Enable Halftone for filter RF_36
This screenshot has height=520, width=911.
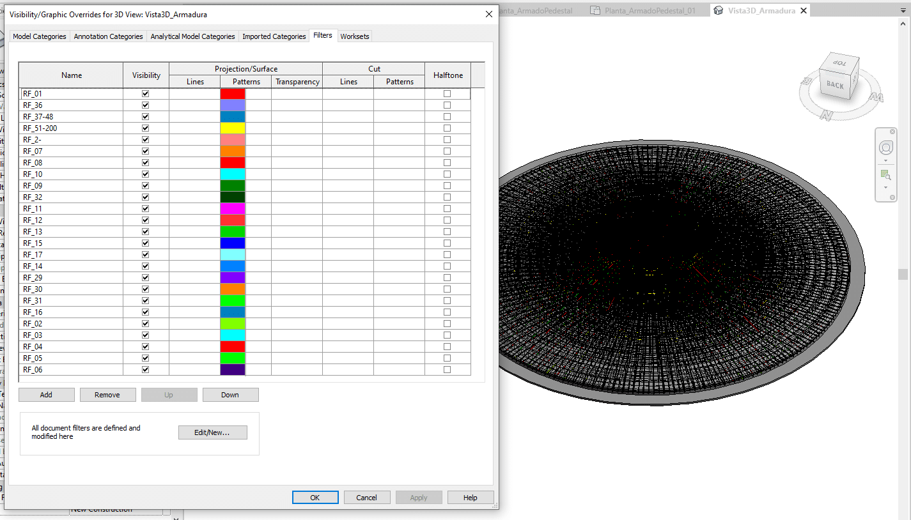tap(447, 105)
